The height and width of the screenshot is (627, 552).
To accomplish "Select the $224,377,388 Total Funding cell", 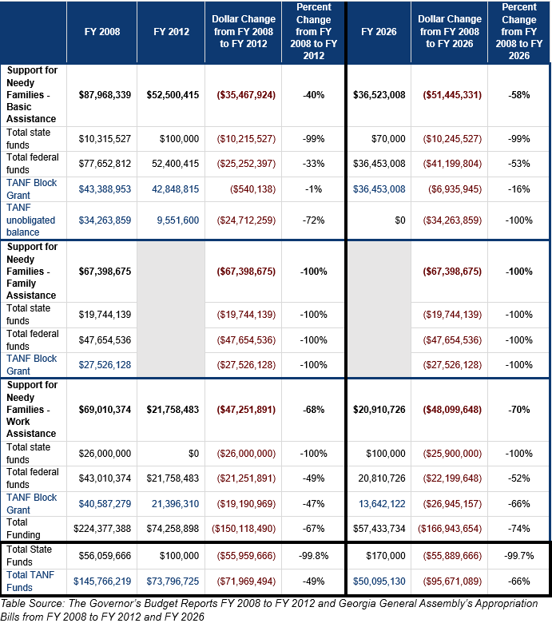I will [102, 529].
